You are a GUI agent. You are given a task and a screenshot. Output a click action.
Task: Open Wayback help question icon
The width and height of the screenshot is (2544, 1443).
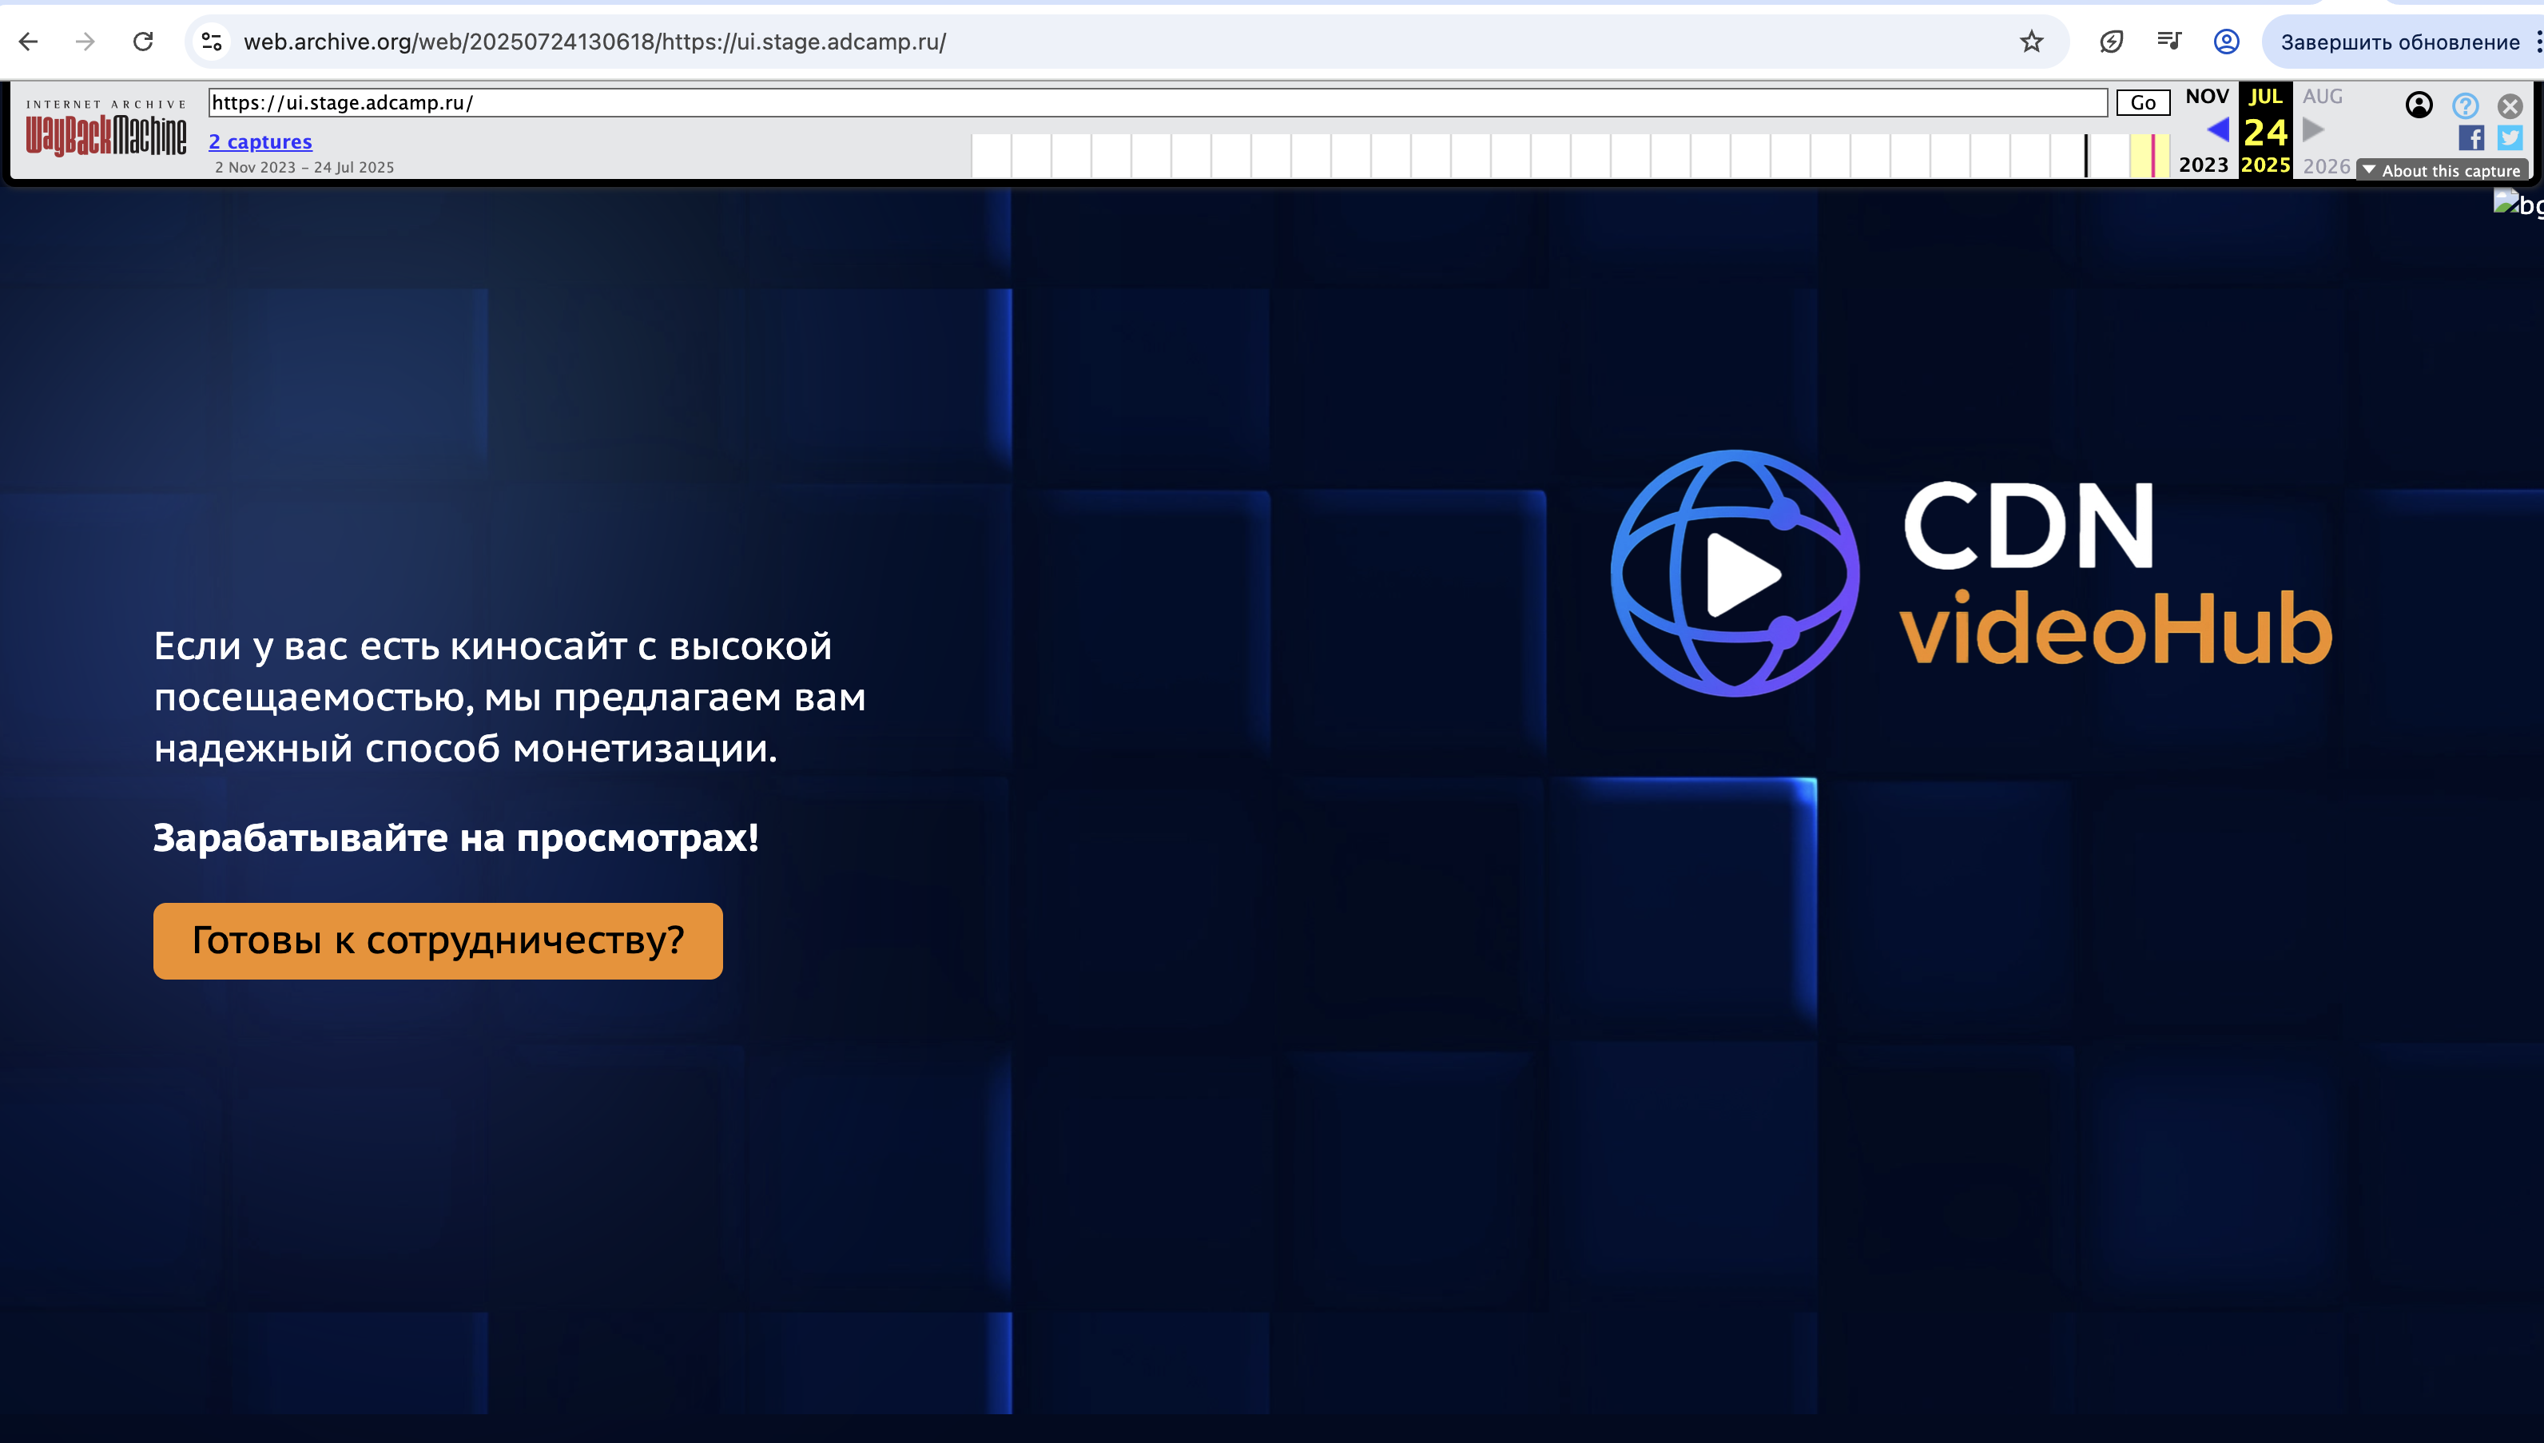[2465, 105]
